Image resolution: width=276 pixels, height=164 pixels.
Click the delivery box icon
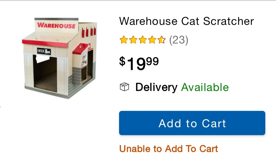point(124,87)
